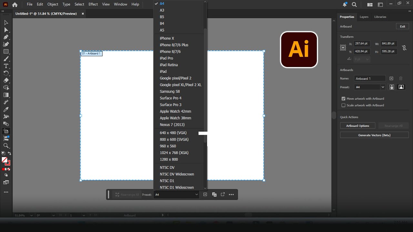Screen dimensions: 413x232
Task: Select the Zoom magnifier tool
Action: 6,146
